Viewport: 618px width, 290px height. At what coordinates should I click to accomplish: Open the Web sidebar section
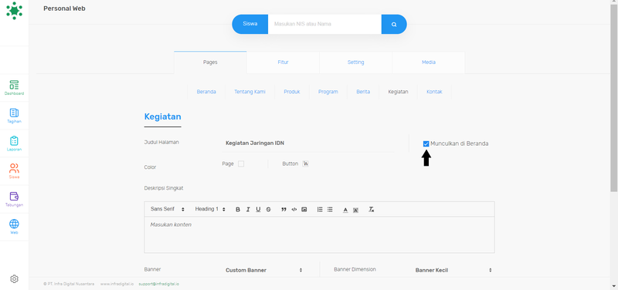pyautogui.click(x=14, y=227)
